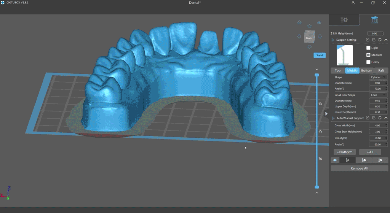Image resolution: width=390 pixels, height=213 pixels.
Task: Enable the Heavy support checkbox
Action: (x=368, y=62)
